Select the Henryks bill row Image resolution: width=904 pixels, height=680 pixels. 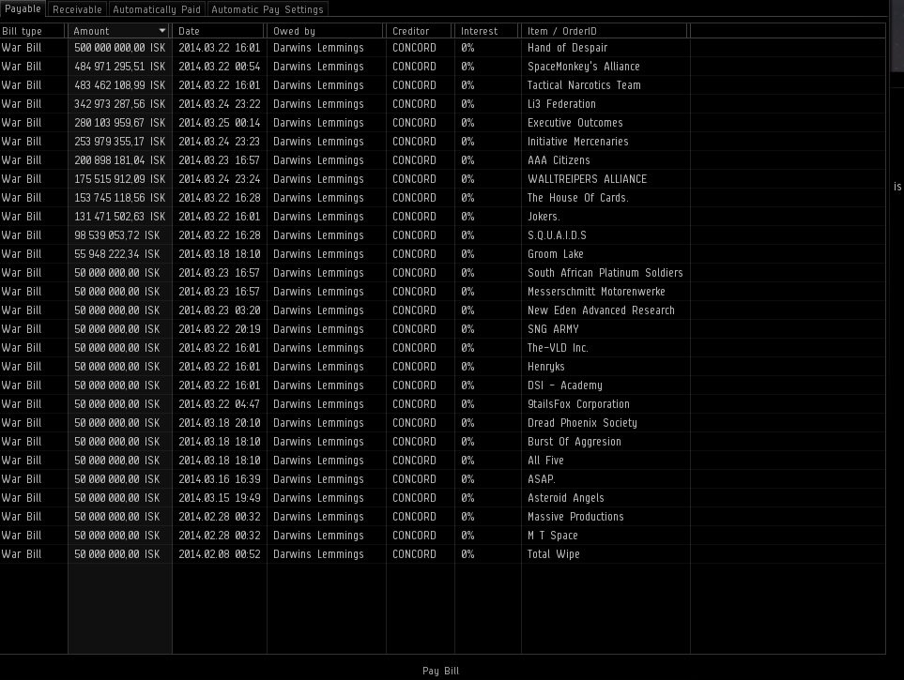click(x=443, y=367)
